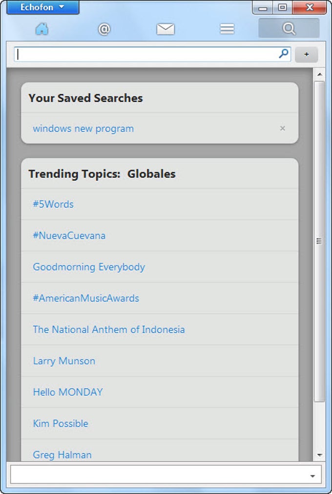Remove the saved search 'windows new program'
The width and height of the screenshot is (332, 494).
point(283,129)
